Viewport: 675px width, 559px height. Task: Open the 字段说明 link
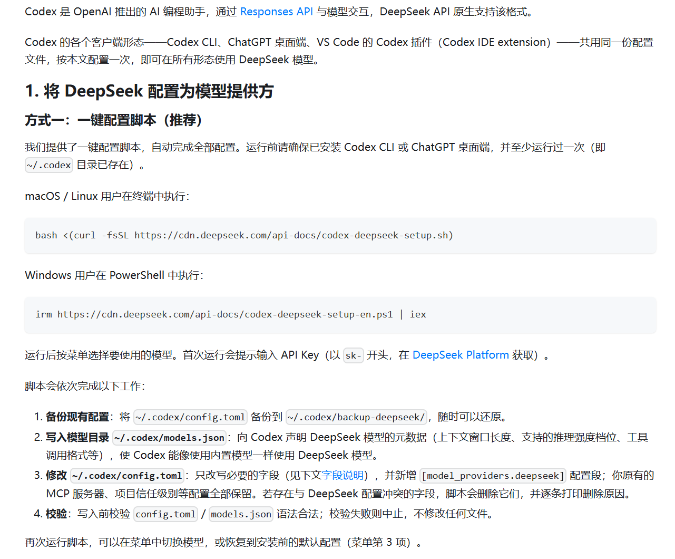click(x=343, y=475)
